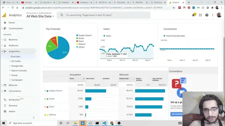Image resolution: width=225 pixels, height=126 pixels.
Task: Open Referral channel link in table
Action: coord(52,115)
